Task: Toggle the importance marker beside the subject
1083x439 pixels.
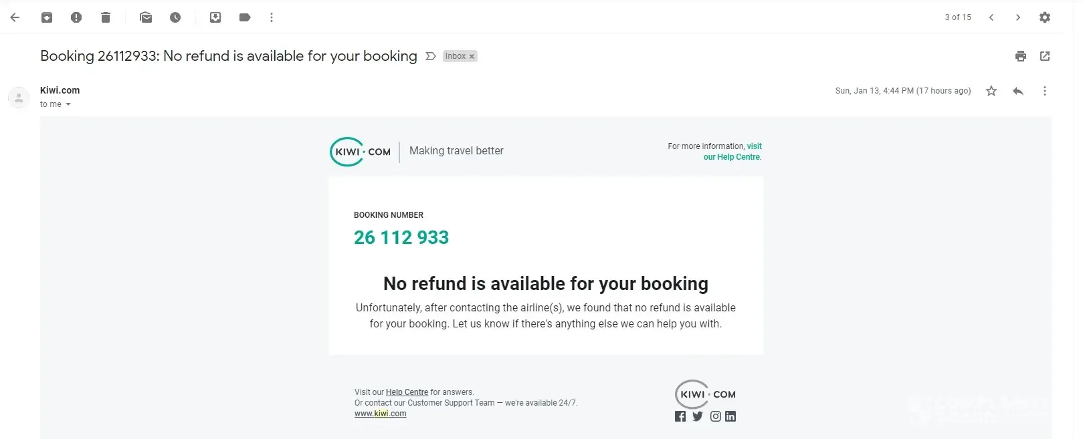Action: pos(431,56)
